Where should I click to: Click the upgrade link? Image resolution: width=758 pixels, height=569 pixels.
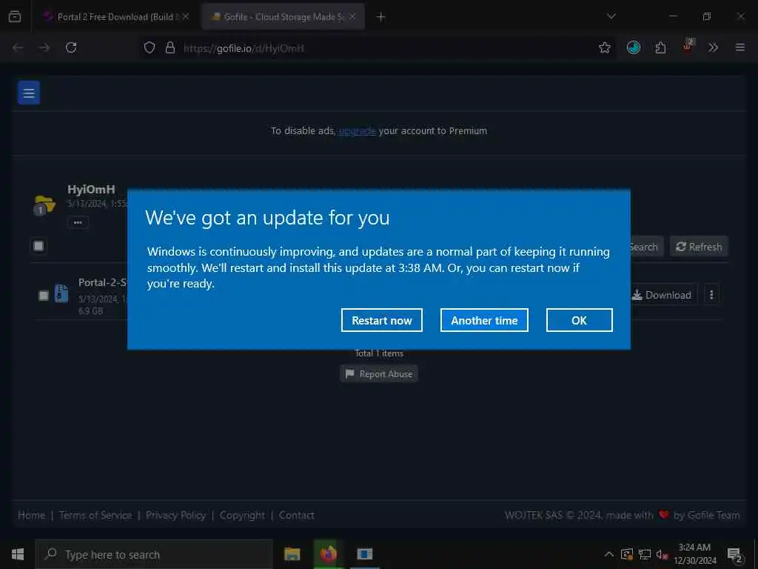click(x=358, y=130)
